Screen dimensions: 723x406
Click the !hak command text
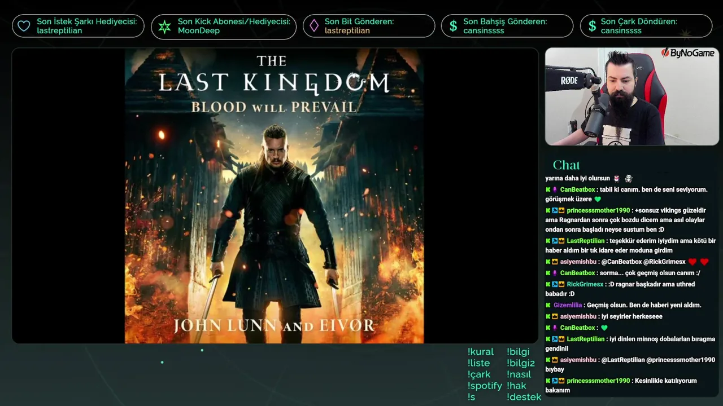point(516,386)
